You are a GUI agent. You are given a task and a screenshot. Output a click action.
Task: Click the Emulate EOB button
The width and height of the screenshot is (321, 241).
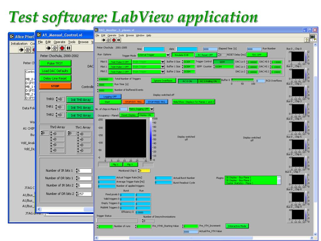(183, 55)
